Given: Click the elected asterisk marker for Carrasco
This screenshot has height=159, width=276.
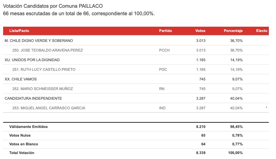Looking at the screenshot, I should click(266, 108).
